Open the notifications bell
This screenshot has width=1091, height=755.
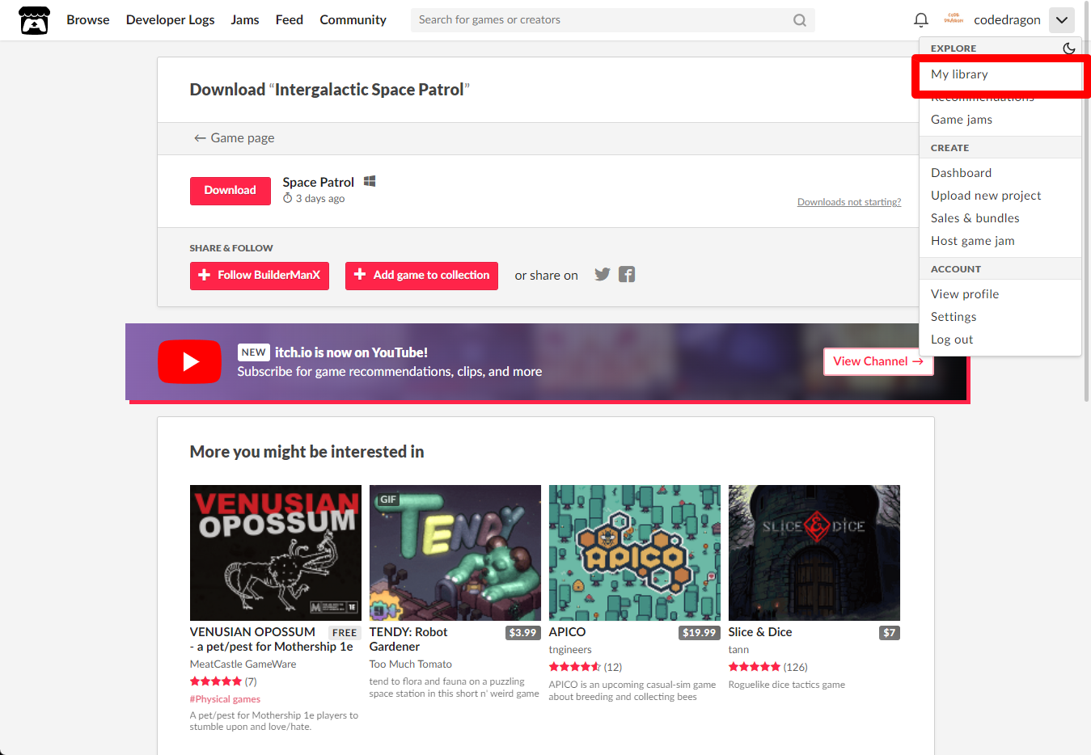921,20
